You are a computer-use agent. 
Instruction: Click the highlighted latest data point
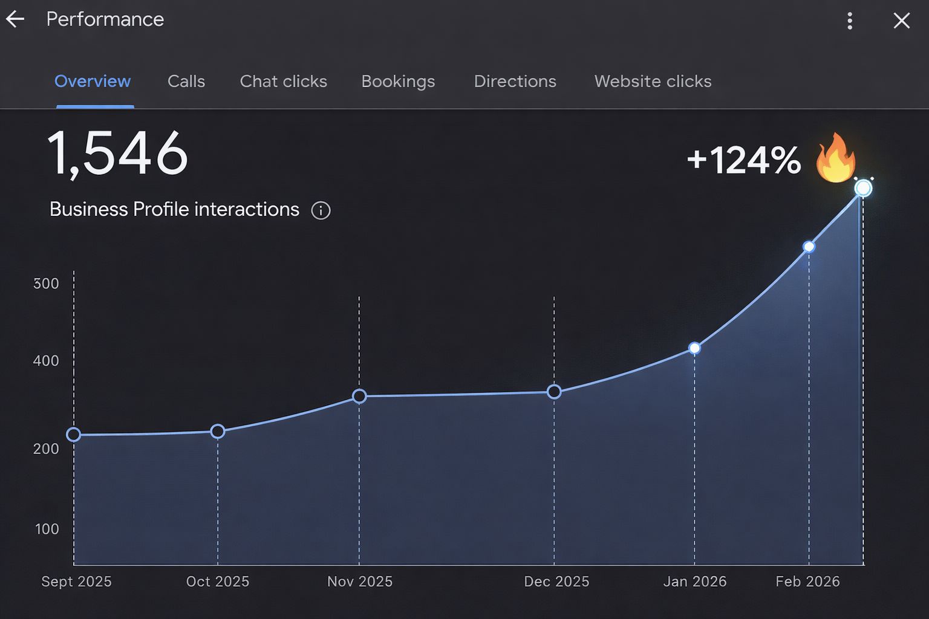click(x=862, y=188)
